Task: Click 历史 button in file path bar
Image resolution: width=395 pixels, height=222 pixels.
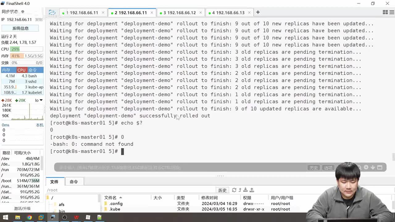Action: tap(222, 190)
